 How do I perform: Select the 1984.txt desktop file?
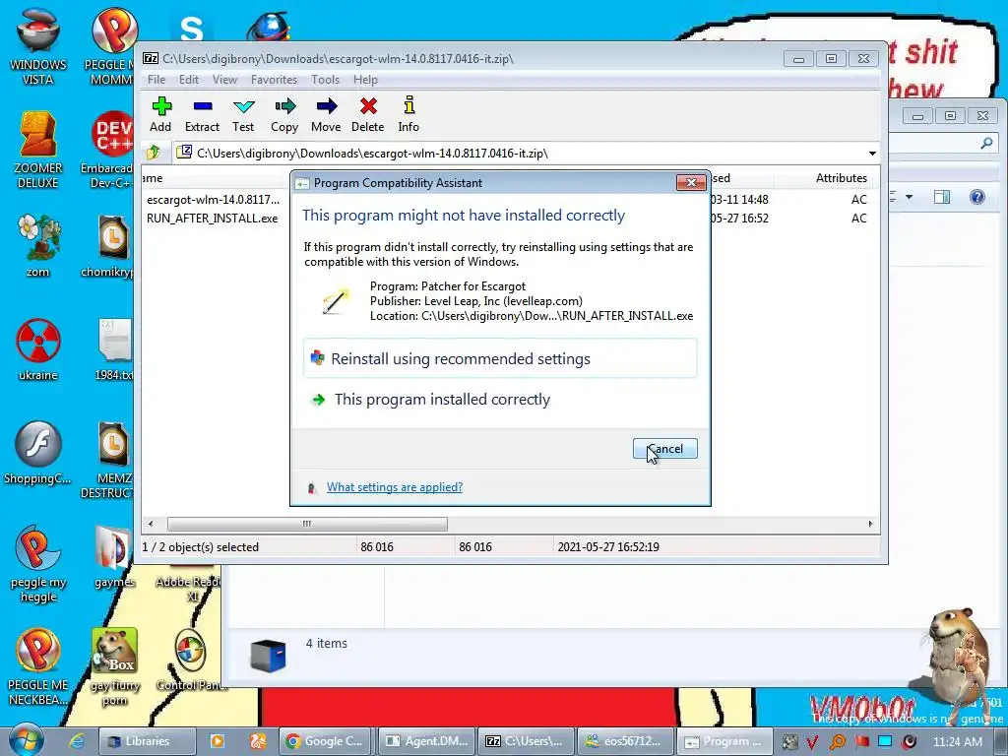pos(114,349)
